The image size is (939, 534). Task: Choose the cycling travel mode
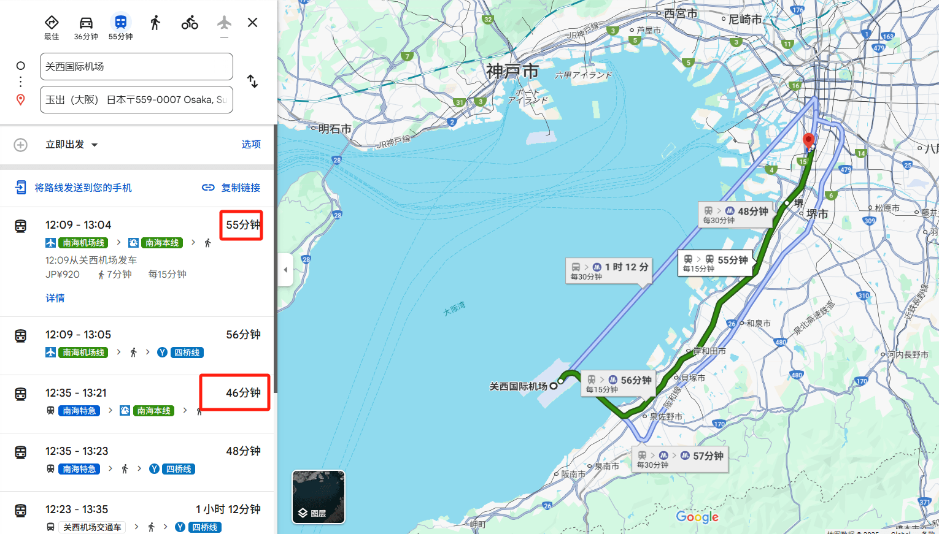click(x=190, y=23)
